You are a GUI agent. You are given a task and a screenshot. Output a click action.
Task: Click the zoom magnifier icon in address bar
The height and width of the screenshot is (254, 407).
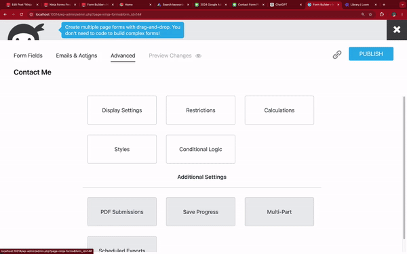[363, 14]
